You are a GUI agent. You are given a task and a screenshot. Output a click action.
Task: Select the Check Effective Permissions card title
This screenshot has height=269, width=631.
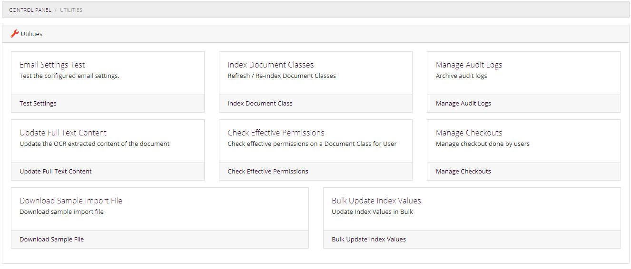pyautogui.click(x=276, y=133)
